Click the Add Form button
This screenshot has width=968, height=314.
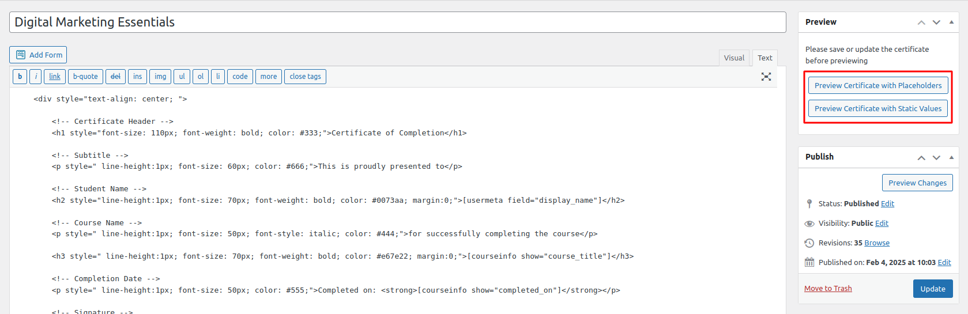[x=38, y=55]
